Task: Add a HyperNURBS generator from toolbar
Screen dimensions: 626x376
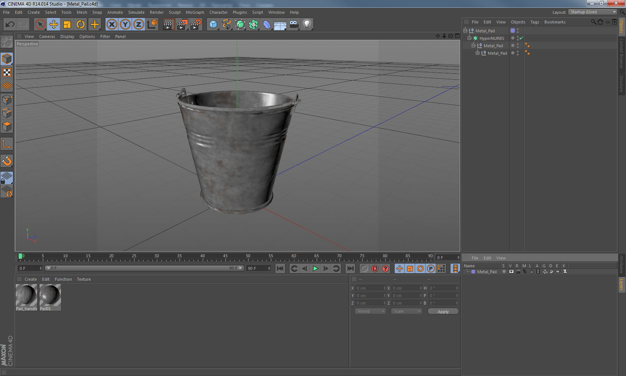Action: coord(240,25)
